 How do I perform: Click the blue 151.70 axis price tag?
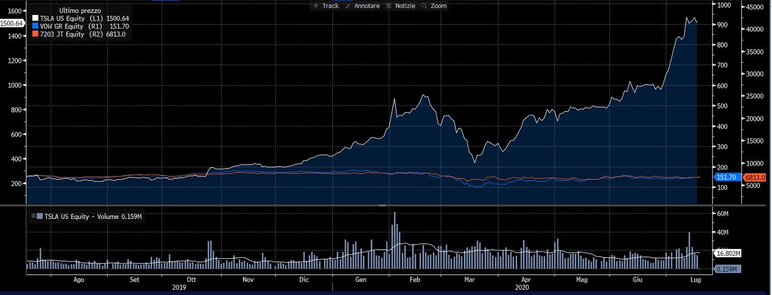(726, 178)
